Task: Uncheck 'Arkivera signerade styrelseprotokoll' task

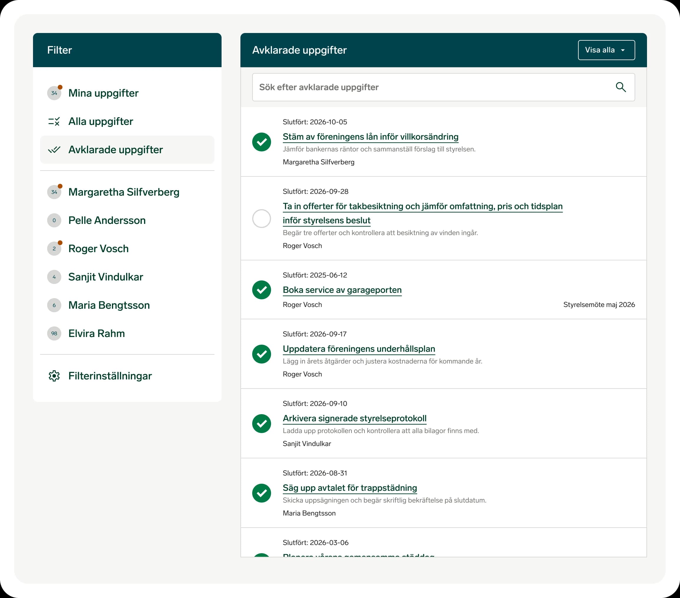Action: pos(262,423)
